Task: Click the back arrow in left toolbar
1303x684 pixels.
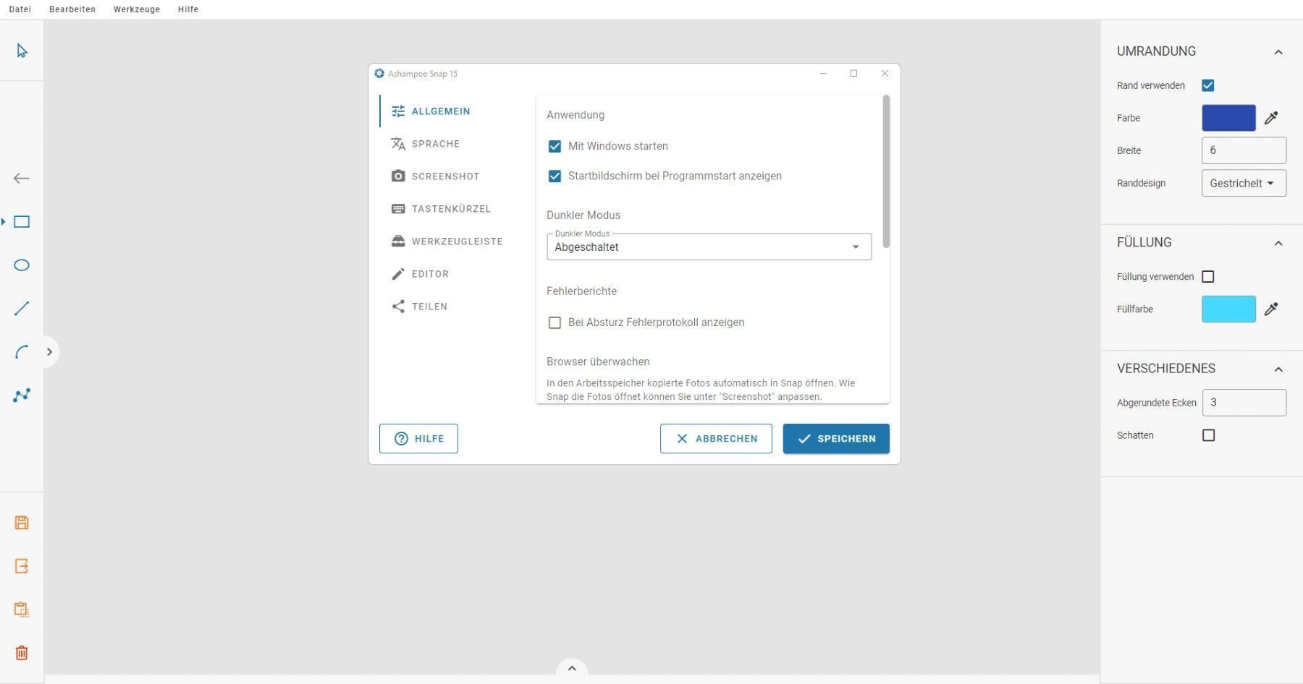Action: pyautogui.click(x=22, y=179)
